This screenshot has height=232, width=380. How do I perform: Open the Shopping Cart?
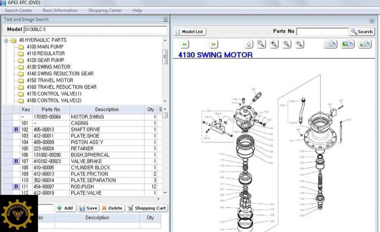147,208
